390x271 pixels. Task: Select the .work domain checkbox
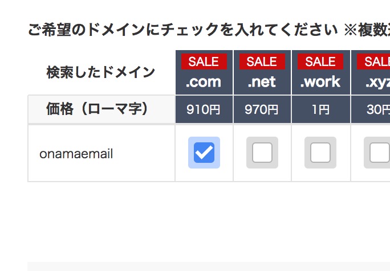[x=320, y=153]
